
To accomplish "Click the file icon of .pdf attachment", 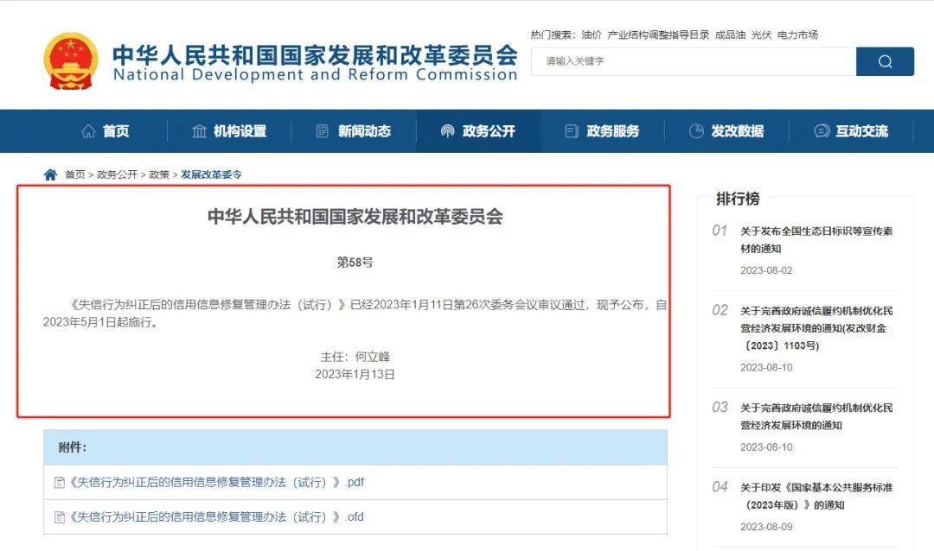I will 59,483.
